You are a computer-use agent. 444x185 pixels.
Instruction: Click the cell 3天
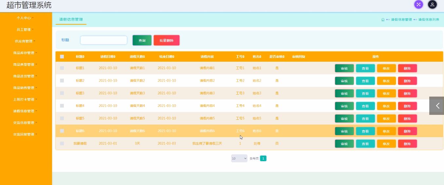click(x=137, y=144)
